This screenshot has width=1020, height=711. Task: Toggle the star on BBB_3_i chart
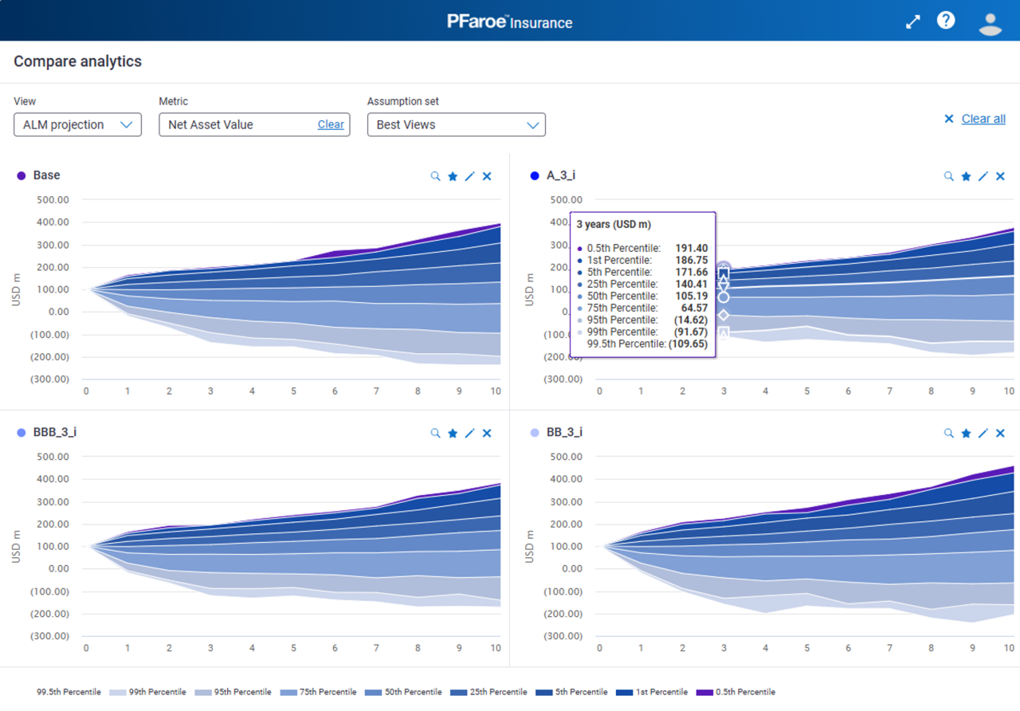click(x=453, y=433)
